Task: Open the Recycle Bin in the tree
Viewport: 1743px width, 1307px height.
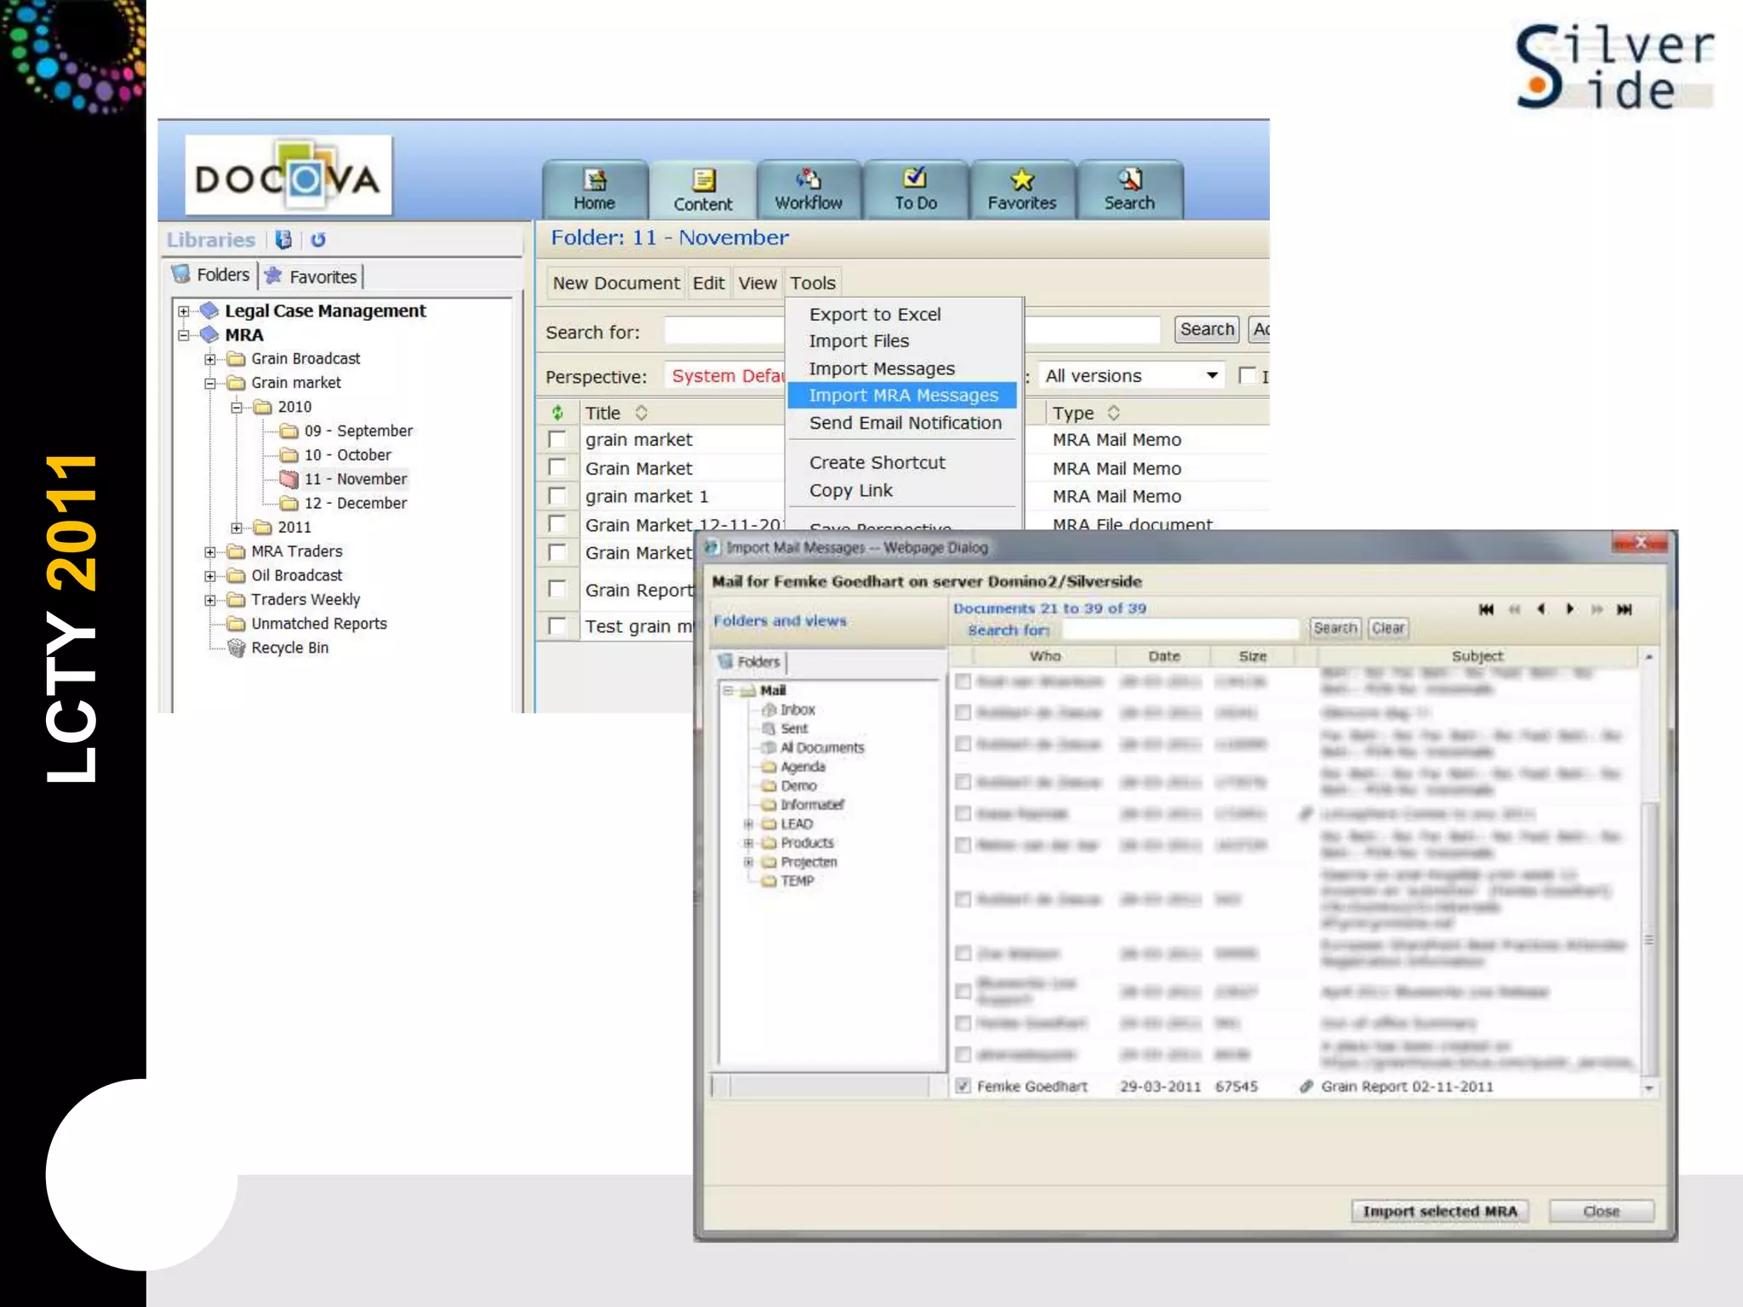Action: click(x=289, y=648)
